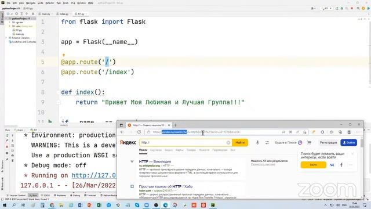
Task: Expand External Libraries node in project tree
Action: point(6,38)
